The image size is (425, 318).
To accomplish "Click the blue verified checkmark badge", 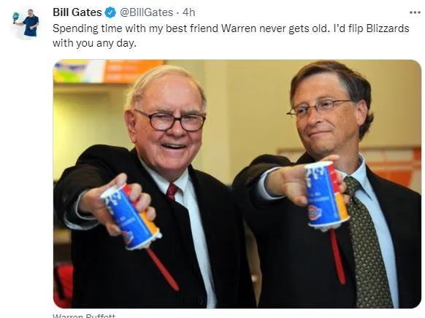I will pos(110,12).
